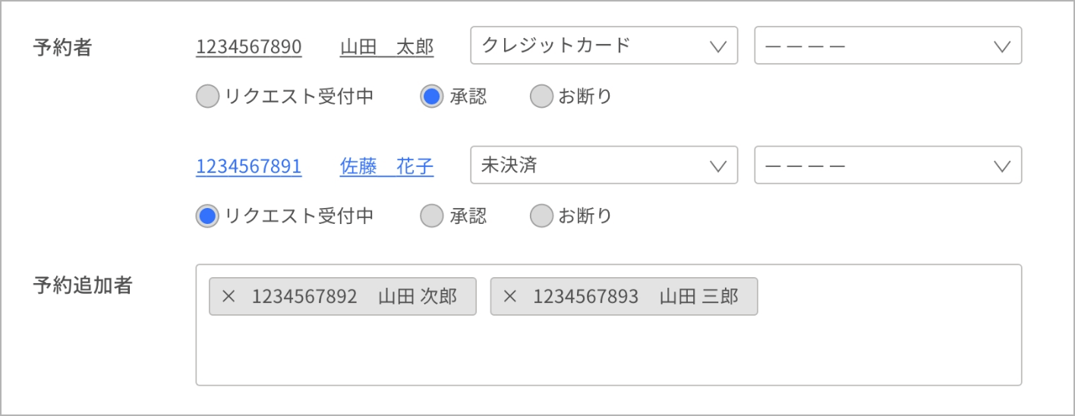The height and width of the screenshot is (416, 1075).
Task: Click the 佐藤 花子 name link
Action: [386, 167]
